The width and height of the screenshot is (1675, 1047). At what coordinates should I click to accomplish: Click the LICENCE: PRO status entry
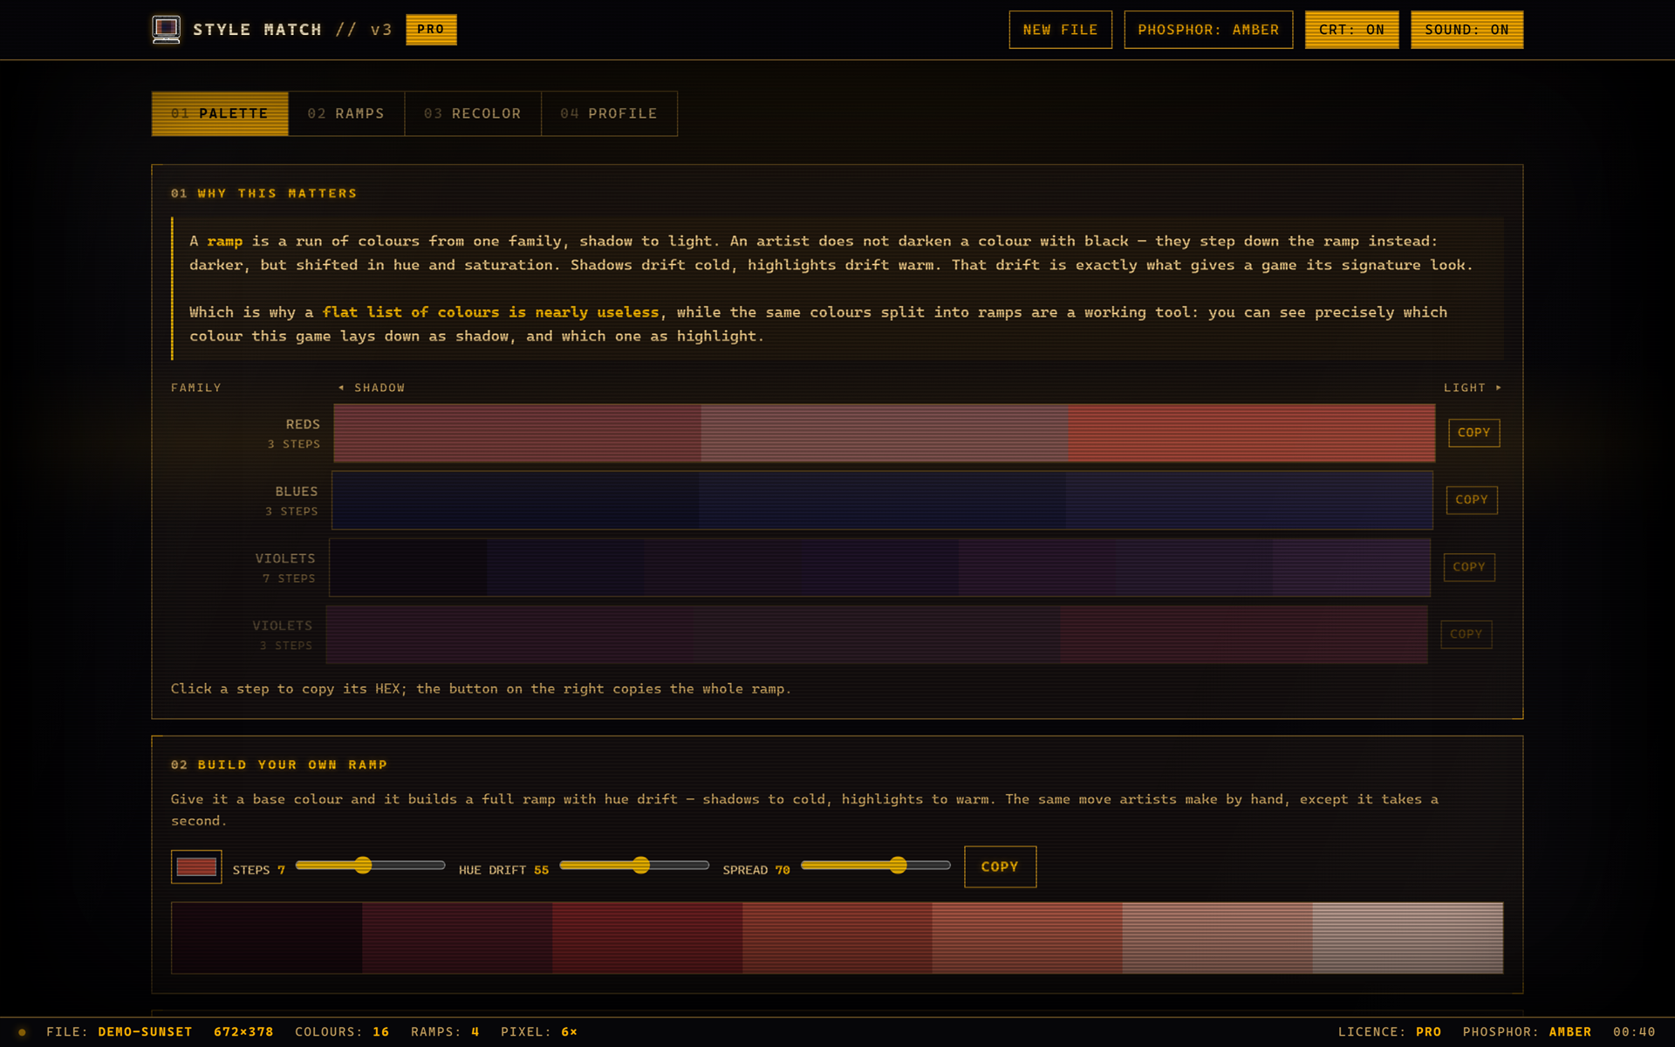pyautogui.click(x=1390, y=1032)
